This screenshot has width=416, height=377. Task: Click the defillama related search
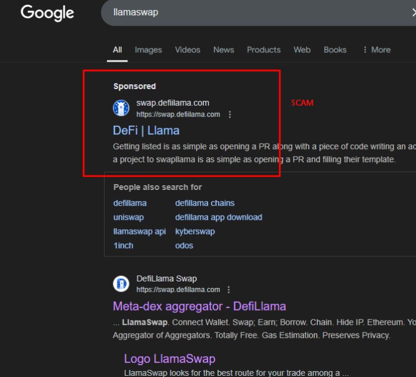(x=130, y=203)
